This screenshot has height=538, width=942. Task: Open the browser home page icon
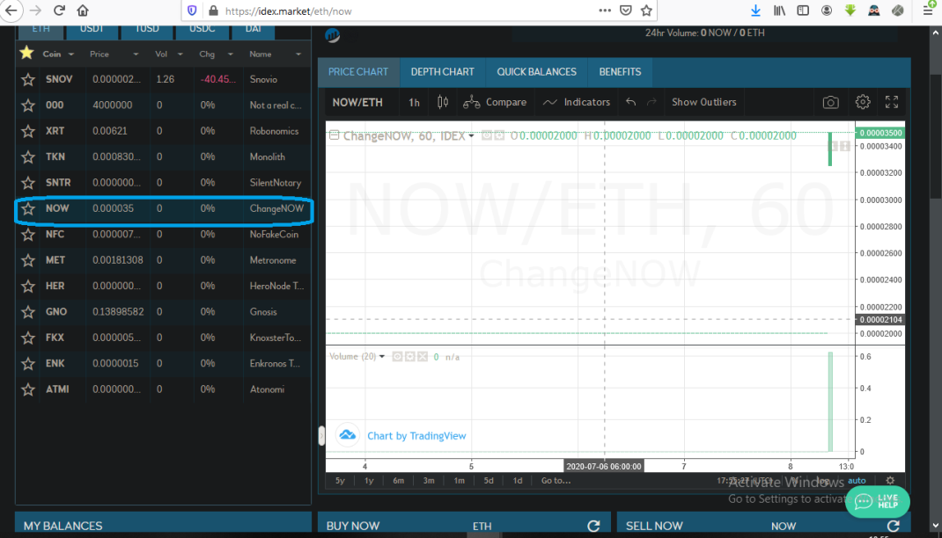(x=83, y=11)
